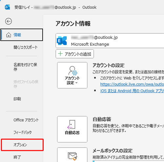Click the 受信トレイ window title text
The width and height of the screenshot is (164, 162).
22,7
